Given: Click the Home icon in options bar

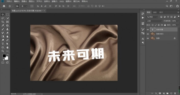Looking at the screenshot, I should click(4, 6).
